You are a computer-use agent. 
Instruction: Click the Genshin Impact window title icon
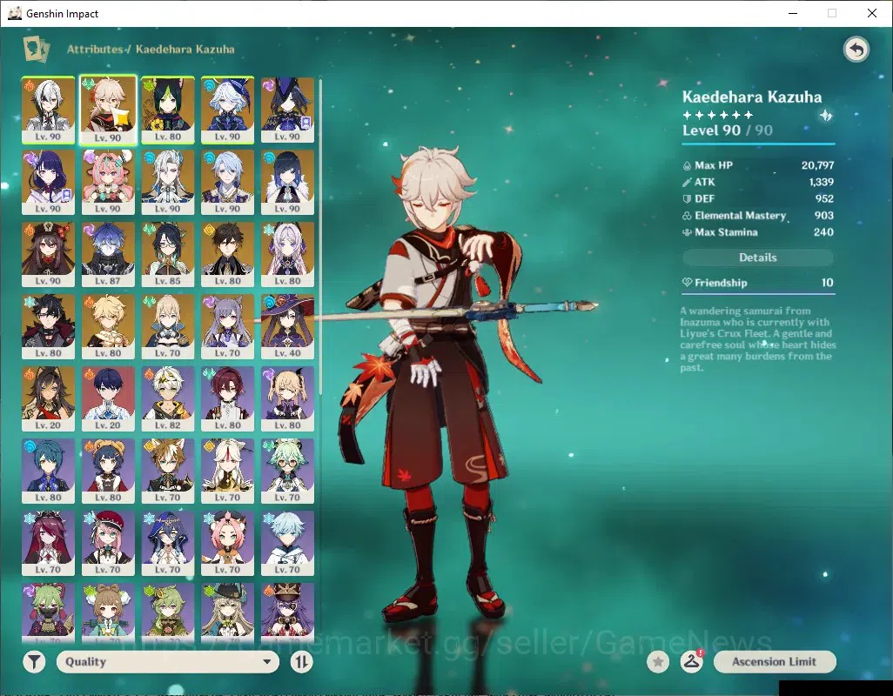(x=15, y=13)
